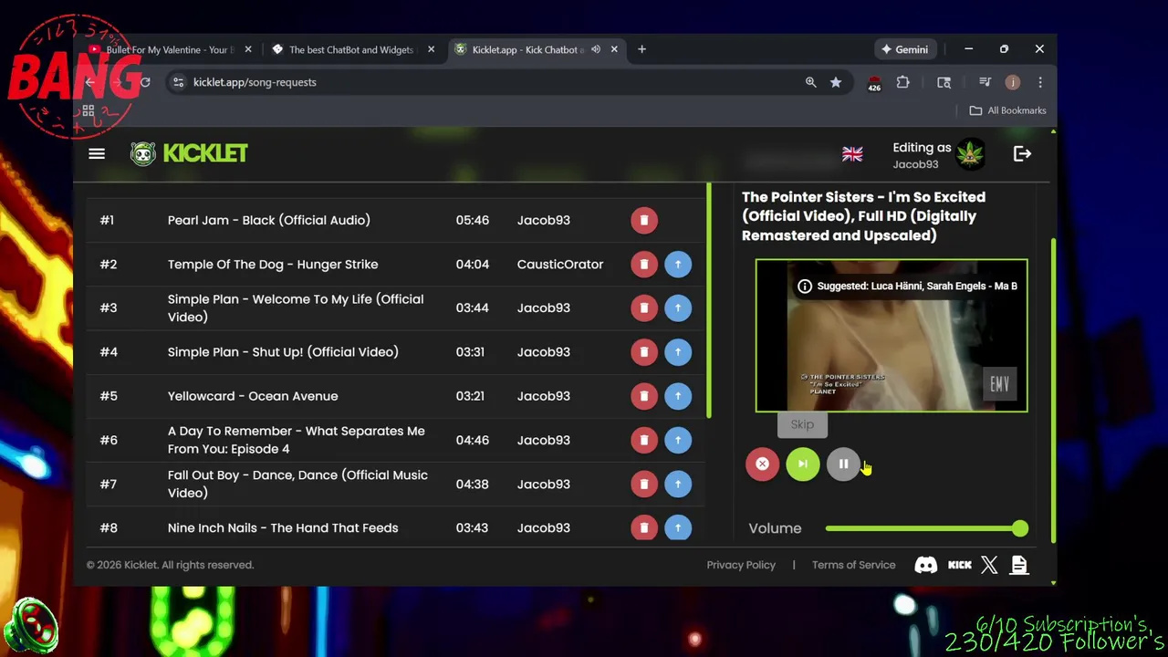Image resolution: width=1168 pixels, height=657 pixels.
Task: Switch to The best ChatBot and Widgets tab
Action: click(x=351, y=49)
